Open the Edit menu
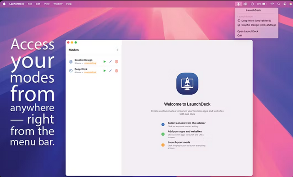This screenshot has width=293, height=177. pos(38,4)
